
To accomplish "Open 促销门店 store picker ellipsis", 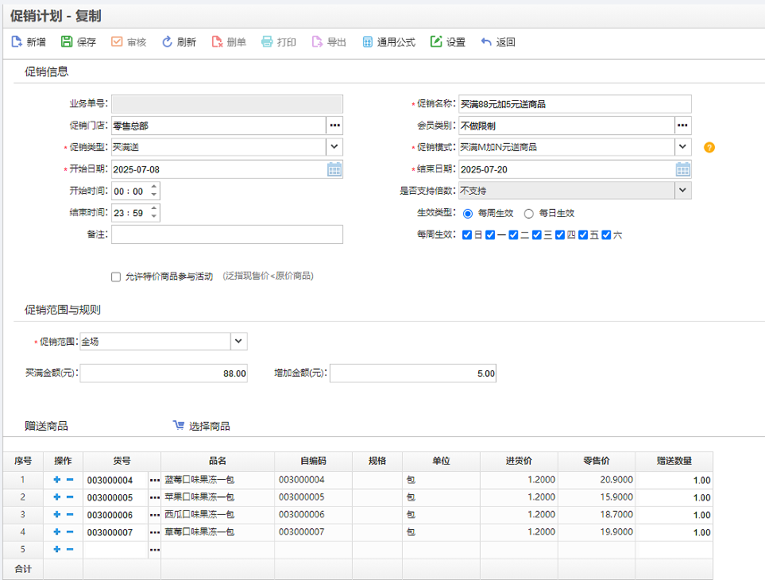I will pyautogui.click(x=334, y=126).
